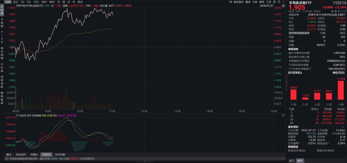Click the small monitor icon below the date
Image resolution: width=347 pixels, height=163 pixels.
click(x=283, y=6)
